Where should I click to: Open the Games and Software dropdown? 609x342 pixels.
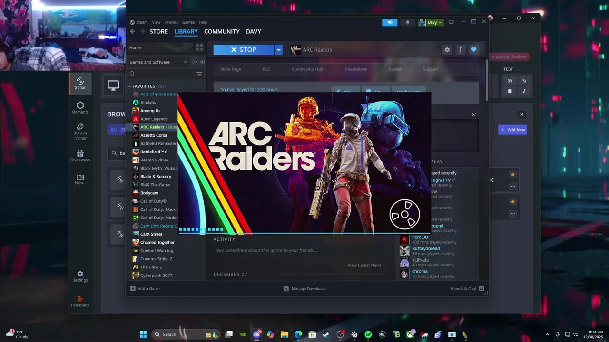(158, 62)
